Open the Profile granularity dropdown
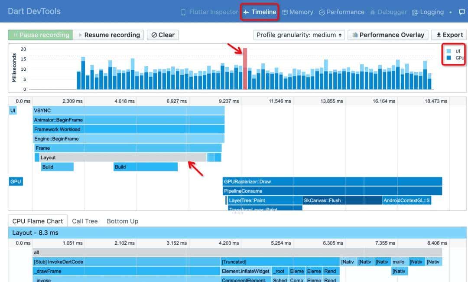The width and height of the screenshot is (468, 282). (299, 35)
